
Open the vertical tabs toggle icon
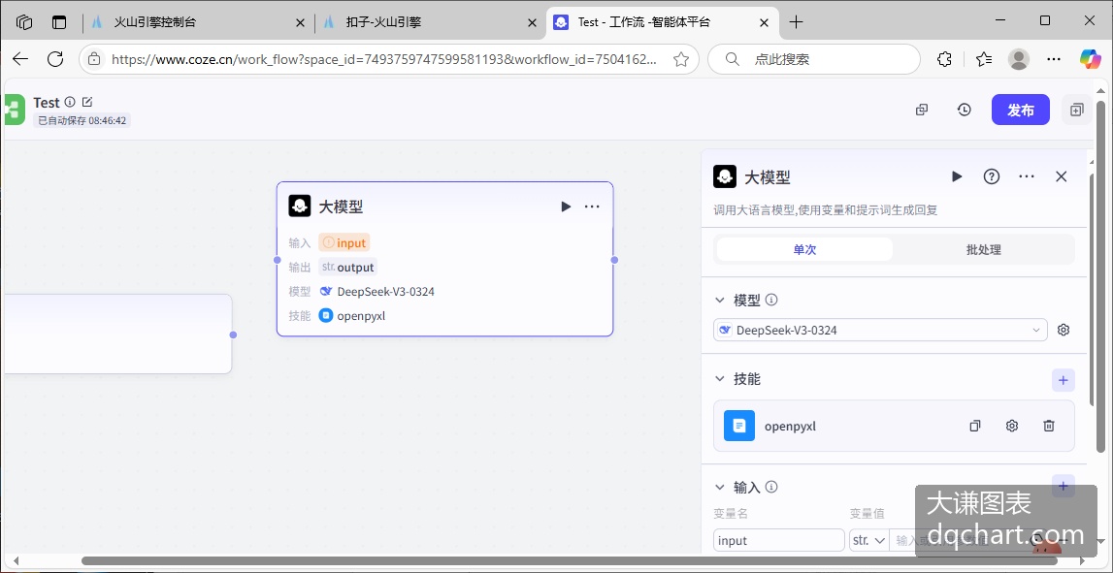coord(59,22)
